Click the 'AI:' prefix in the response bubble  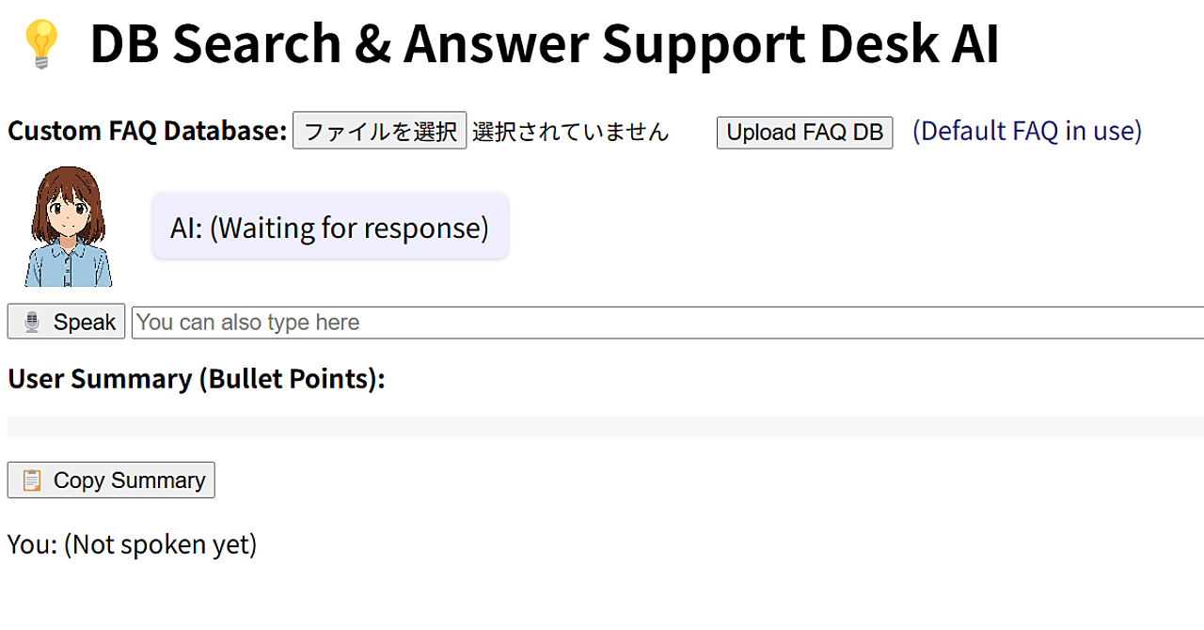pyautogui.click(x=186, y=228)
